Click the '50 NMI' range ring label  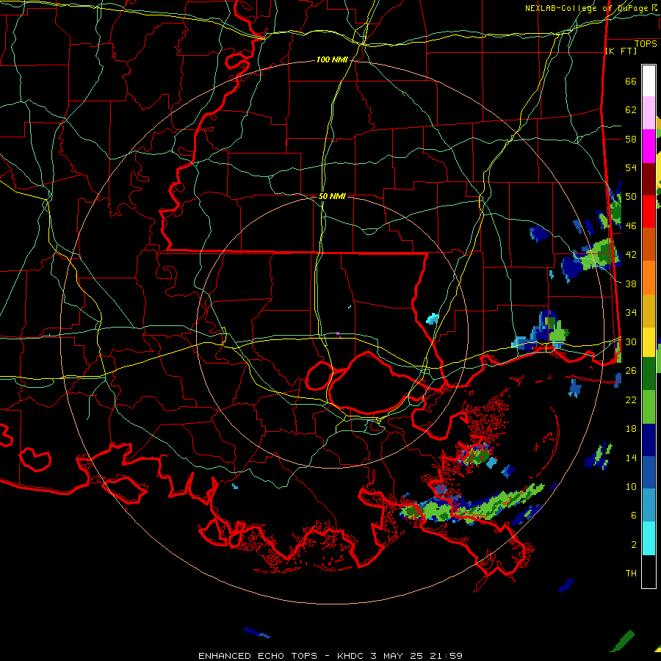tap(332, 196)
